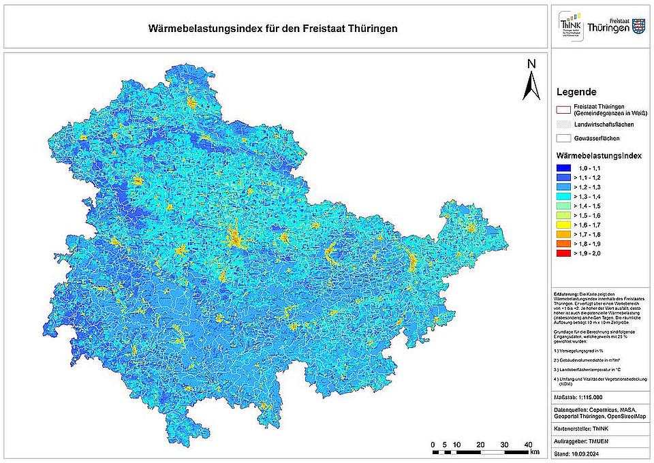Click the '20' label on the scale bar
Image resolution: width=654 pixels, height=463 pixels.
click(480, 445)
